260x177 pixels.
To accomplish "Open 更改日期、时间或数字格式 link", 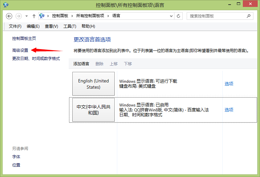I will pyautogui.click(x=36, y=59).
